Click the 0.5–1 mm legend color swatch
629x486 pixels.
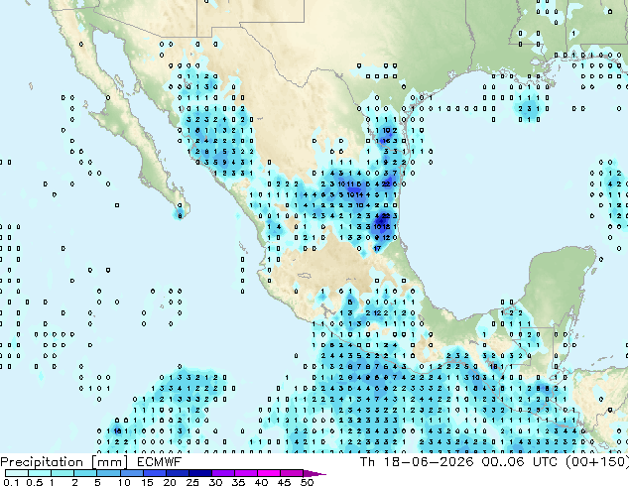40,473
